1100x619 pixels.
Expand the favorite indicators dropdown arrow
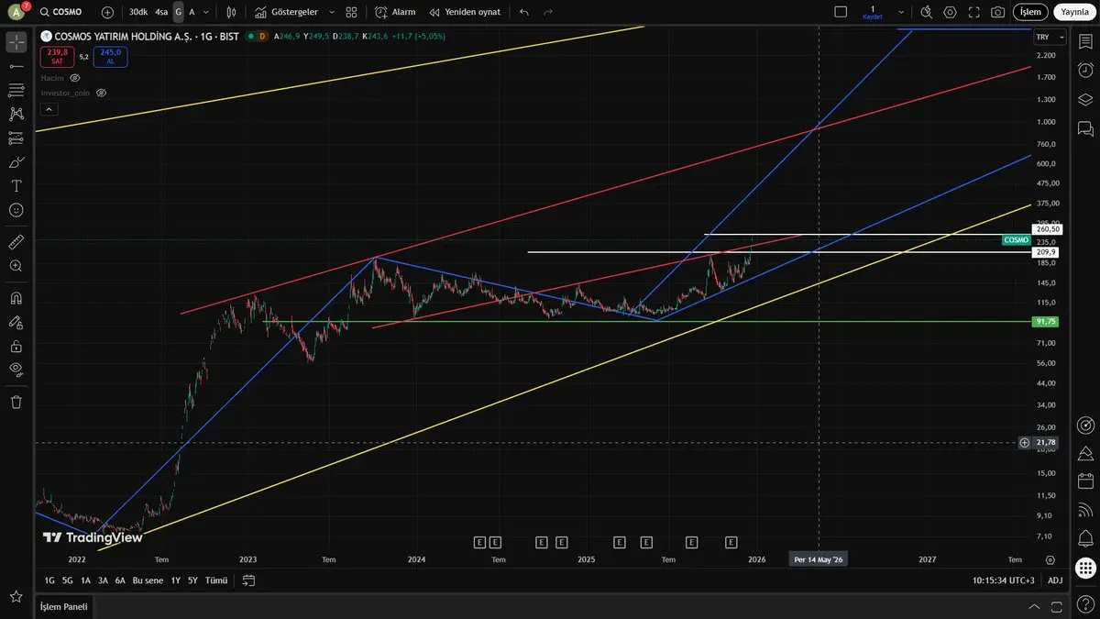click(331, 12)
